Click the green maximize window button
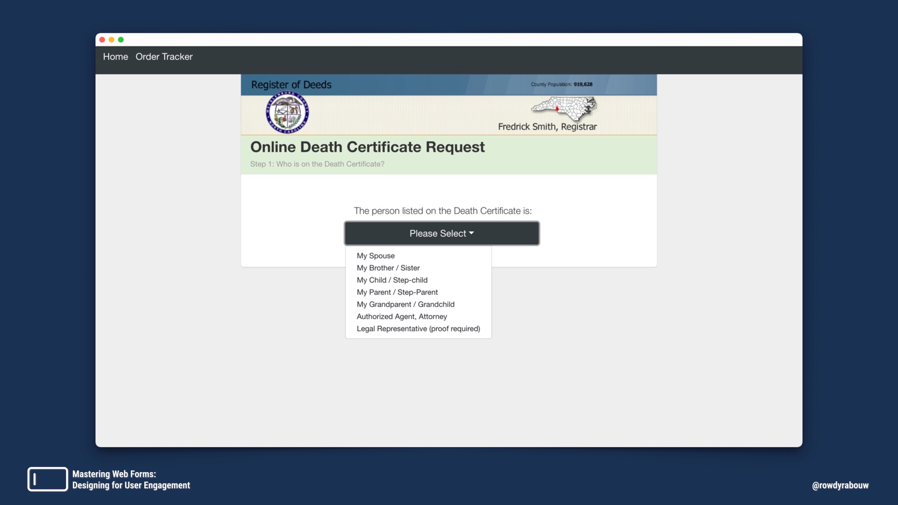 click(x=121, y=40)
